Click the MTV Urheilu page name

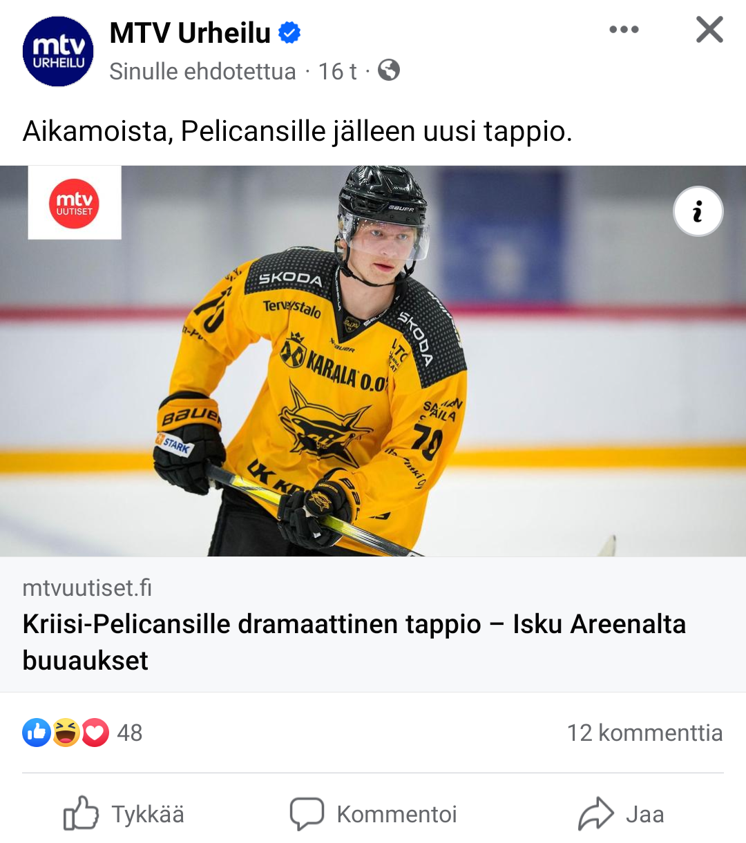coord(190,33)
